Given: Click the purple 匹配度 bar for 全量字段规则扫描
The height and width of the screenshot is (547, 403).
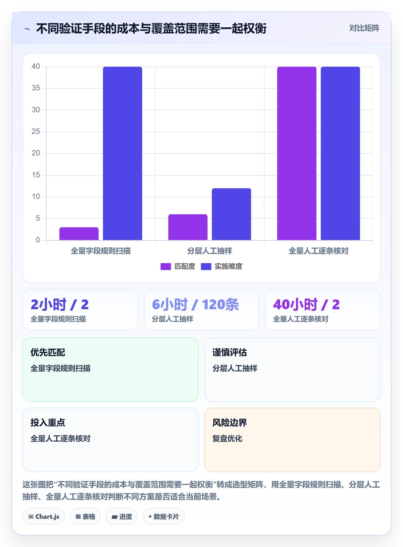Looking at the screenshot, I should click(x=79, y=234).
